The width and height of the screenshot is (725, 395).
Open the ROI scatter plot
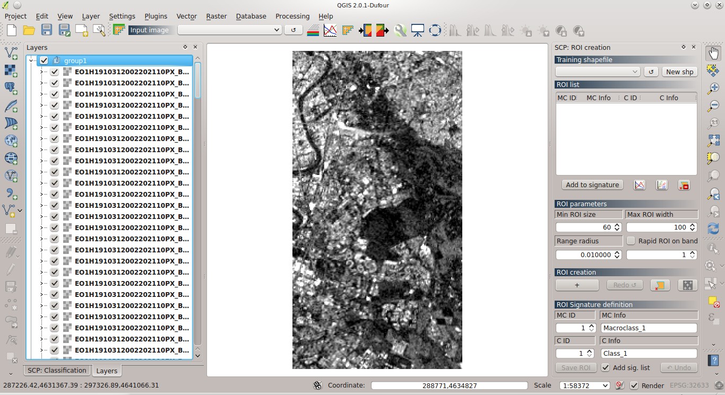coord(661,185)
